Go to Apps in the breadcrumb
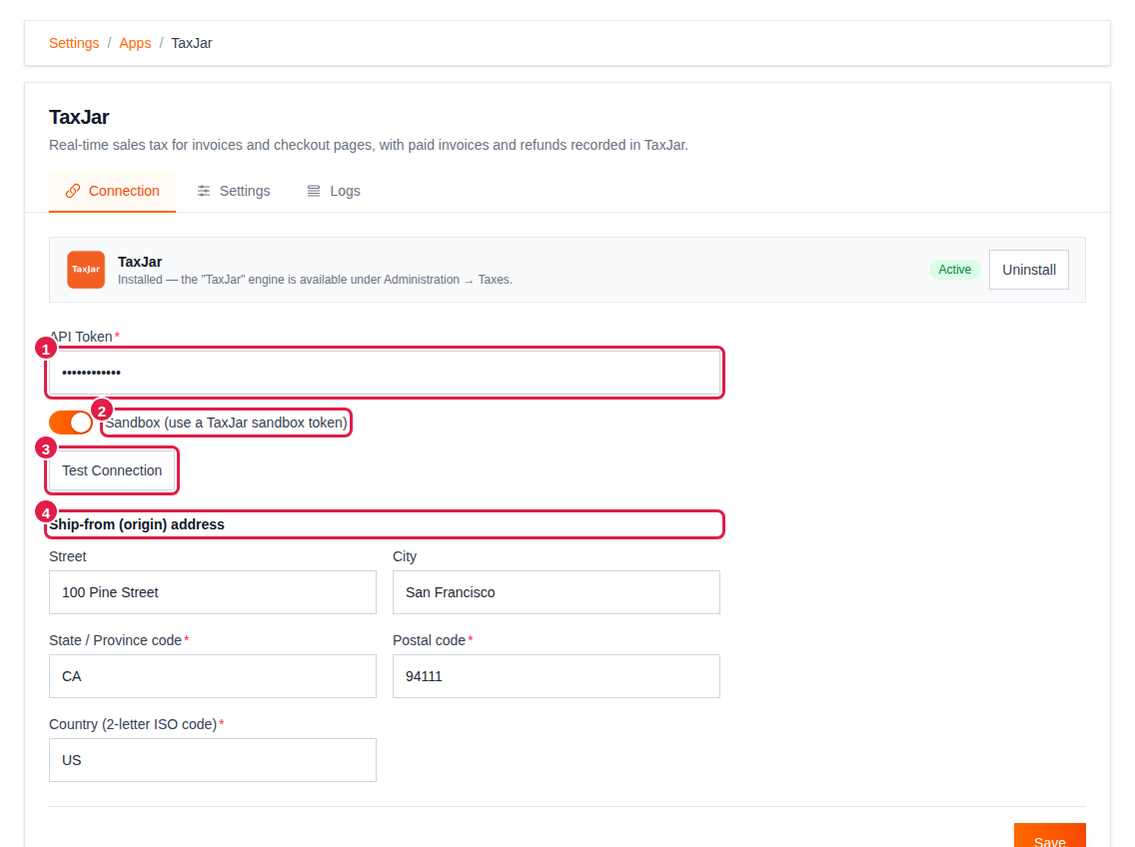This screenshot has width=1135, height=847. pos(135,43)
